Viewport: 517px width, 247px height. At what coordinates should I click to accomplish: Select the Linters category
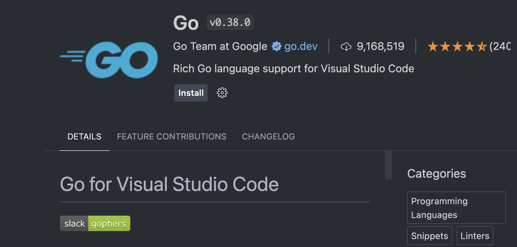[475, 236]
